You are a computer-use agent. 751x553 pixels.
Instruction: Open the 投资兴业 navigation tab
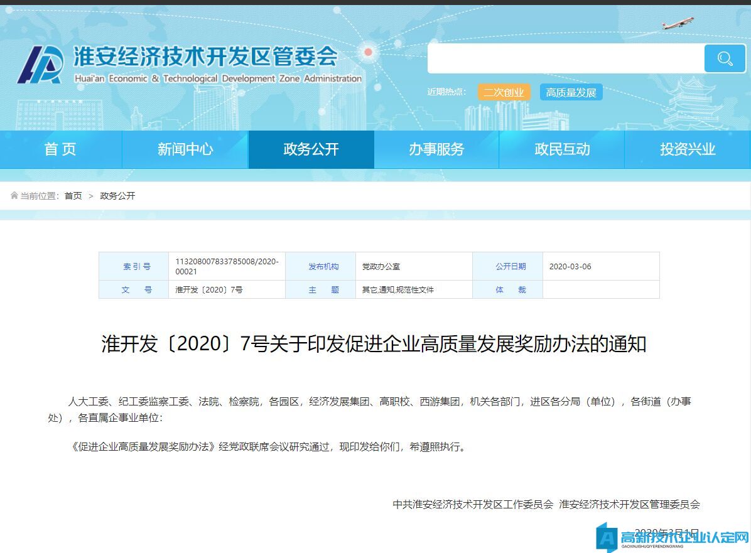688,149
